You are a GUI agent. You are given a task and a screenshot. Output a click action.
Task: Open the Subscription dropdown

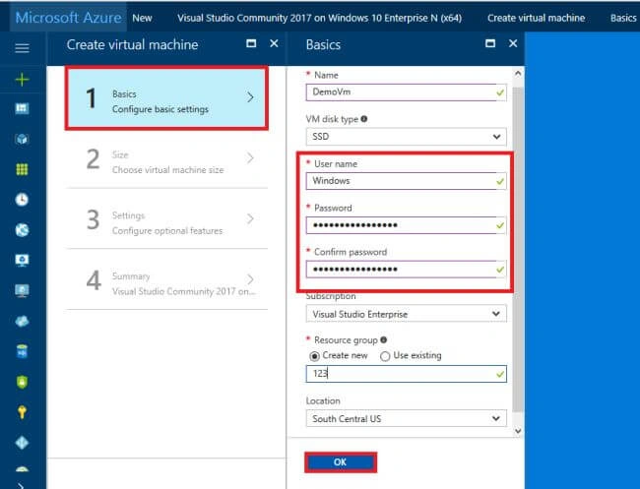[406, 314]
